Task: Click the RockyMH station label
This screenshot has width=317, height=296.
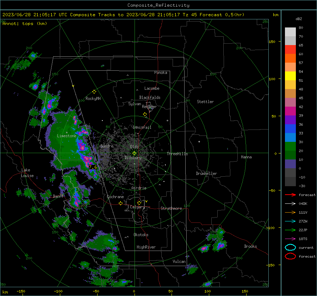Action: pos(93,99)
